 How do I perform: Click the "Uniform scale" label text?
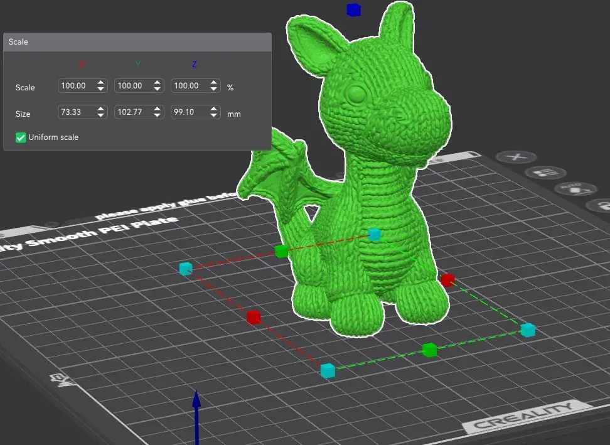click(53, 137)
